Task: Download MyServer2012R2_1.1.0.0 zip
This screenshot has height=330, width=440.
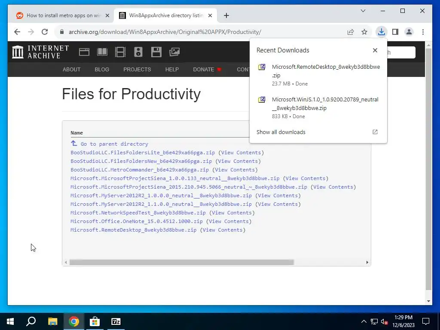Action: coord(161,204)
